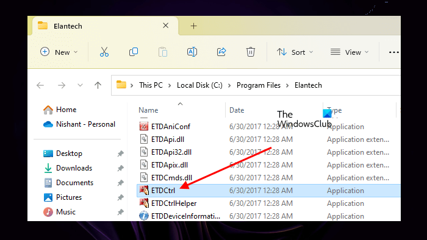Open Home in navigation pane

tap(60, 110)
